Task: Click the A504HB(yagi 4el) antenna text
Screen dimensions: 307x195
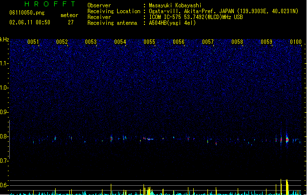Action: click(172, 23)
